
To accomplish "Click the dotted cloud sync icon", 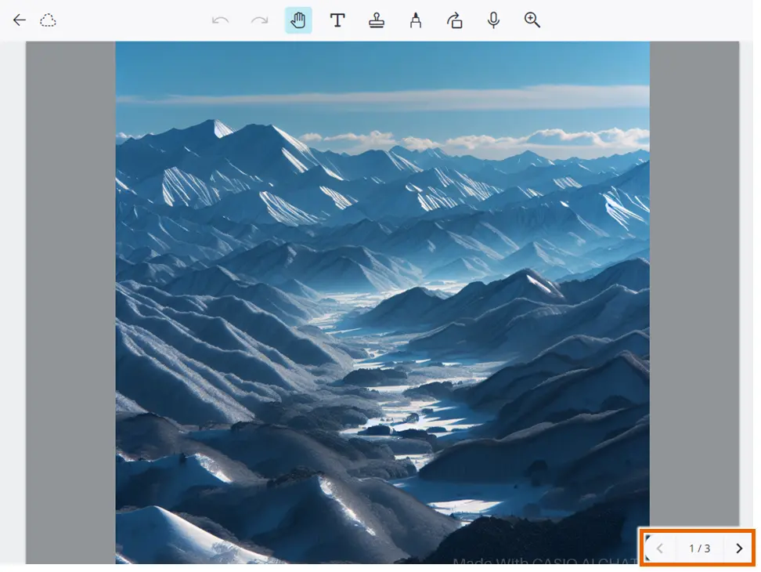I will point(49,20).
